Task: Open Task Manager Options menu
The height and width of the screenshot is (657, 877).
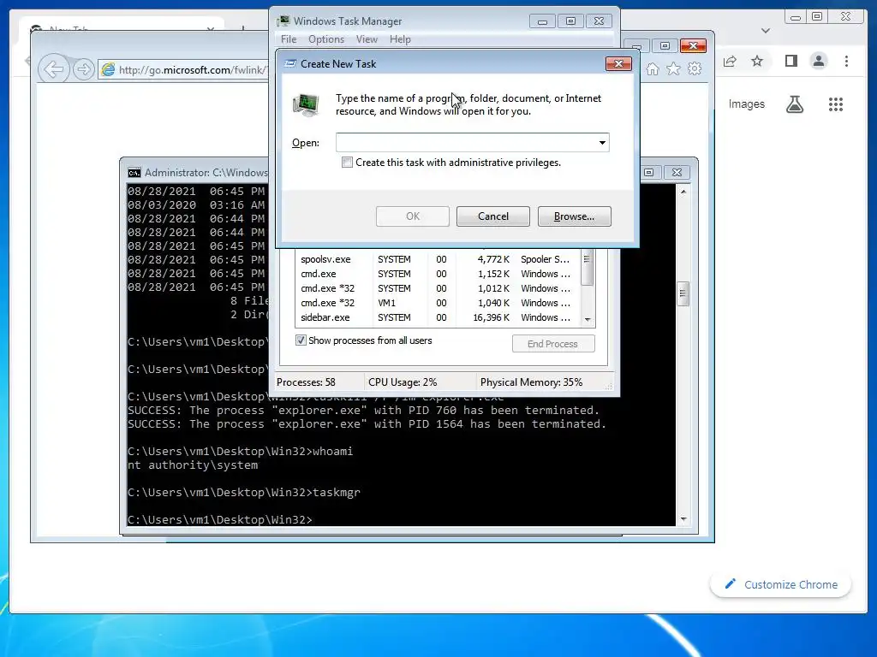Action: (x=326, y=39)
